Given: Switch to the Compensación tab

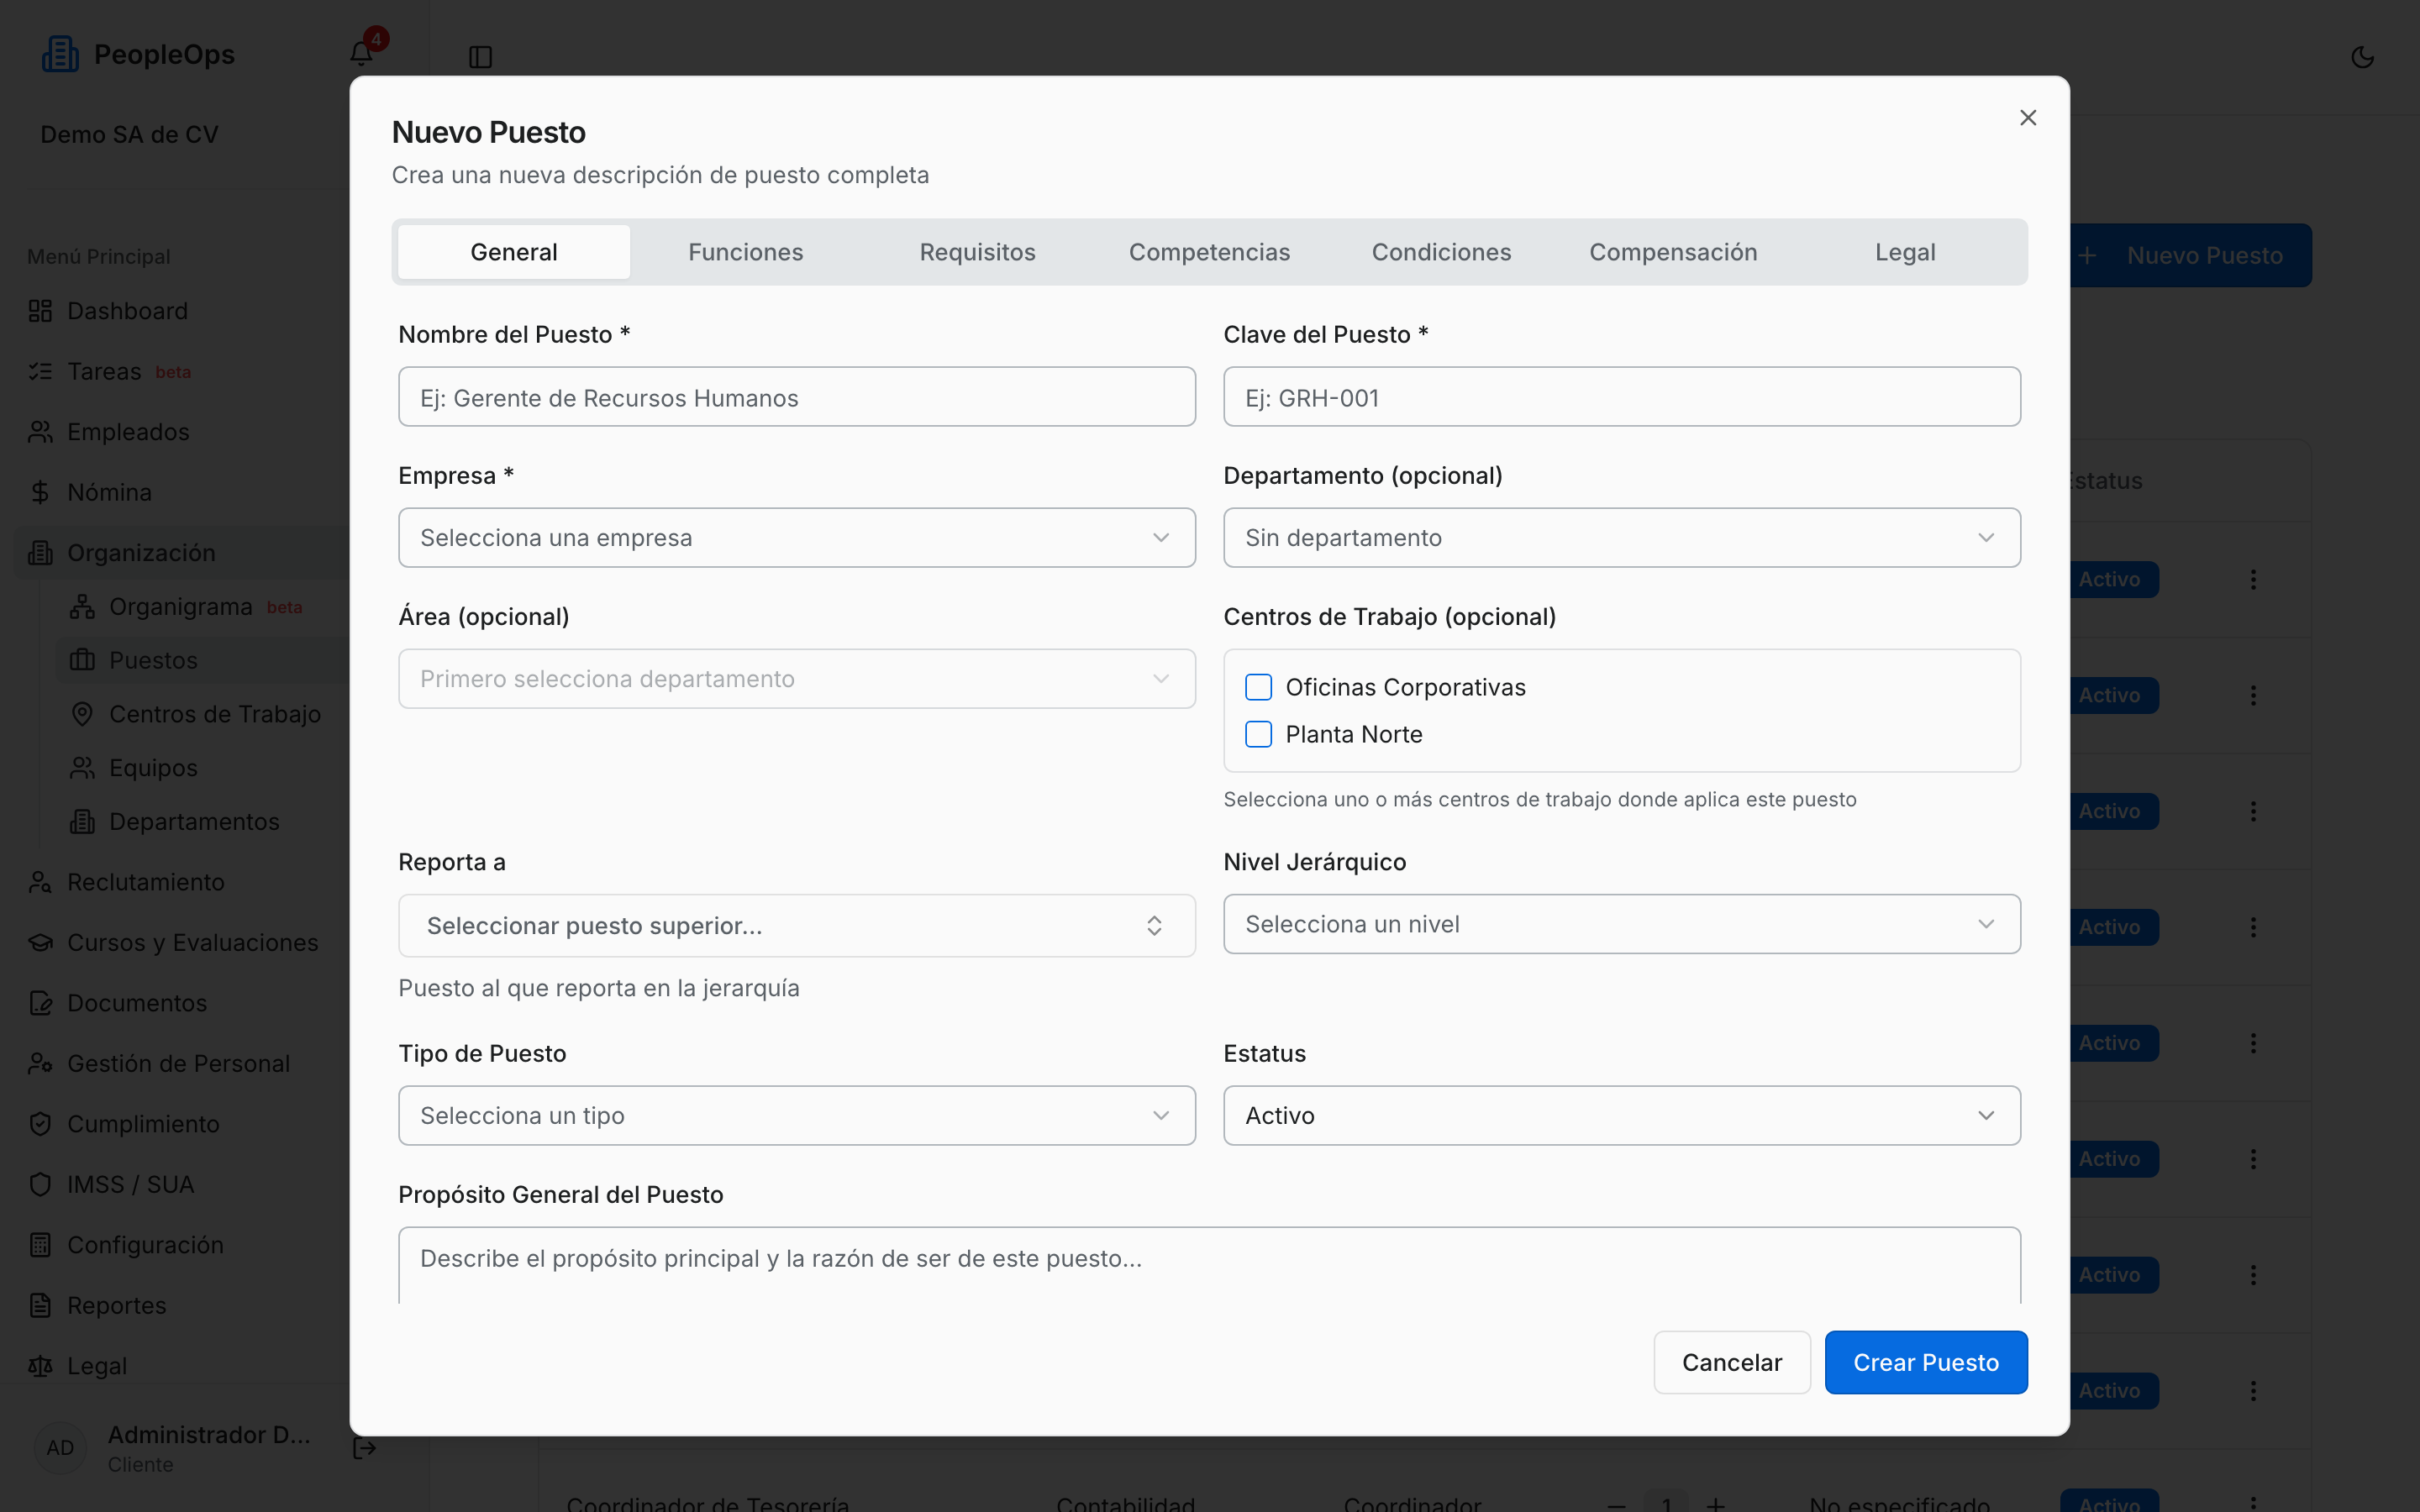Looking at the screenshot, I should coord(1673,252).
